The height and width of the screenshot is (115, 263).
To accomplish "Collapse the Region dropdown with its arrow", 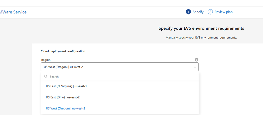I will [x=195, y=67].
